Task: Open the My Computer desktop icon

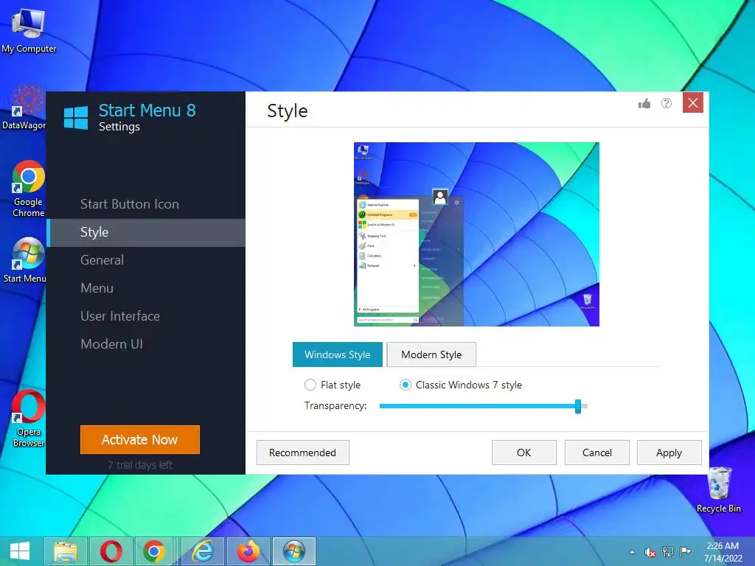Action: [x=29, y=31]
